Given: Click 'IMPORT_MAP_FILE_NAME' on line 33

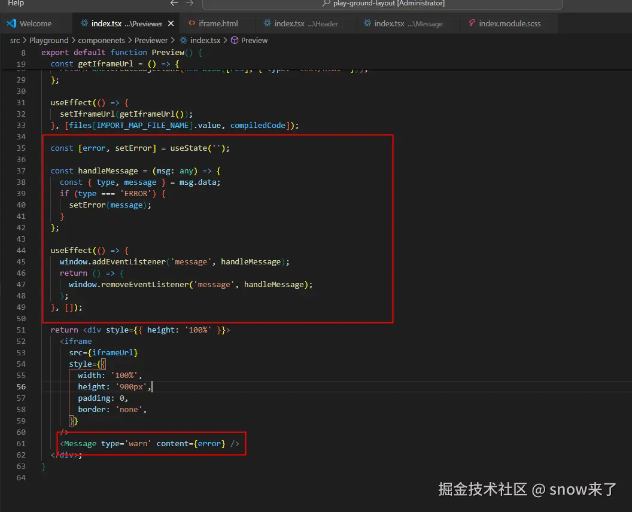Looking at the screenshot, I should (x=142, y=125).
